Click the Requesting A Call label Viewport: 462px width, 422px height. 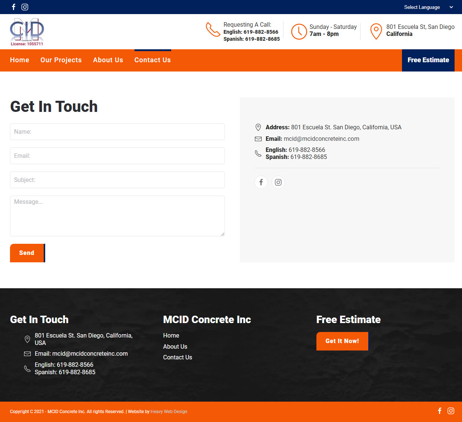247,24
